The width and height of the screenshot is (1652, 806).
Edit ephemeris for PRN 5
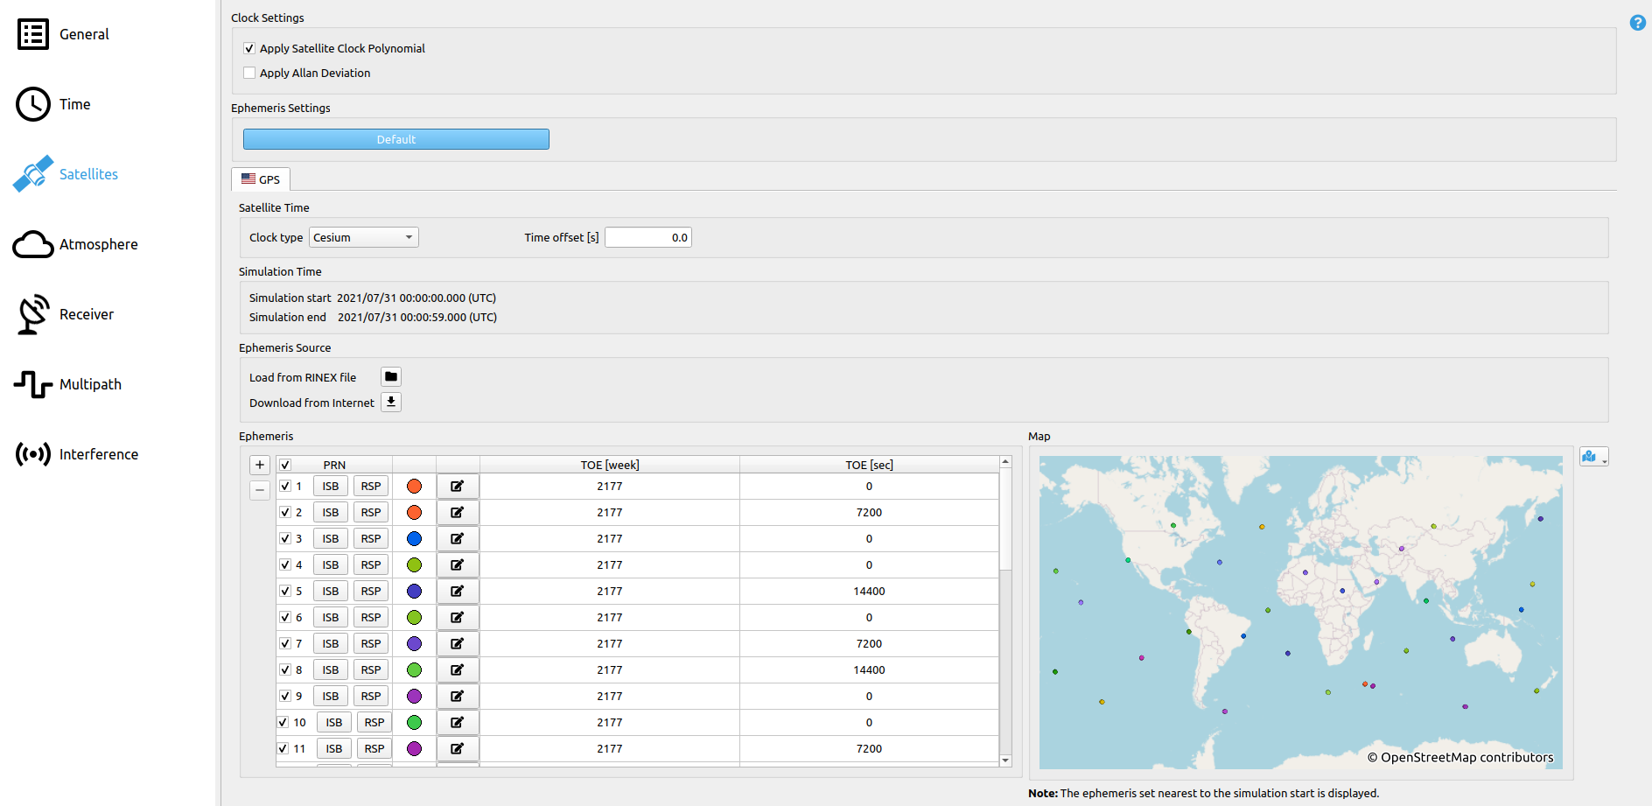point(458,592)
